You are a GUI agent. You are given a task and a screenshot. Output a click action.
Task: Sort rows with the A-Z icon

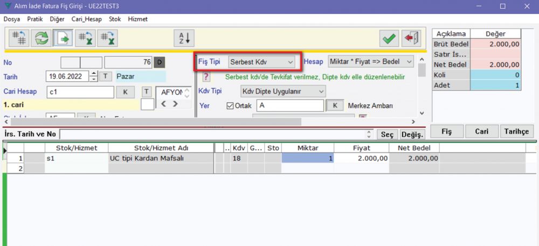tap(184, 38)
